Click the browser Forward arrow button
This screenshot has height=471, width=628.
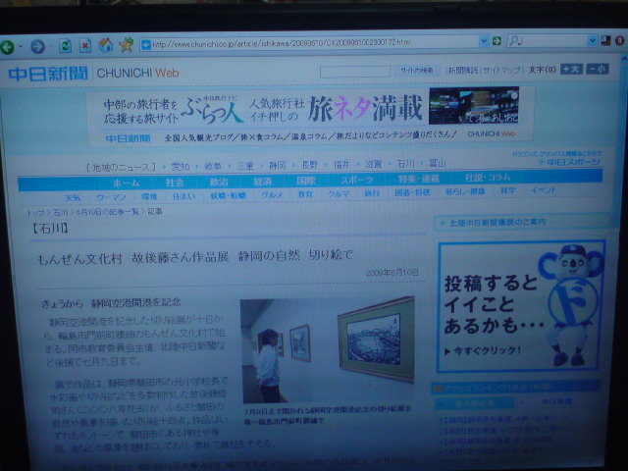(x=38, y=46)
